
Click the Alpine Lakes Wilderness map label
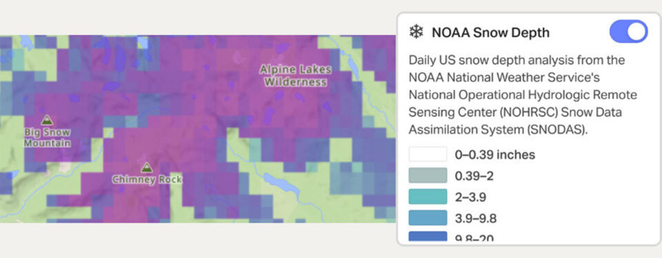(296, 76)
